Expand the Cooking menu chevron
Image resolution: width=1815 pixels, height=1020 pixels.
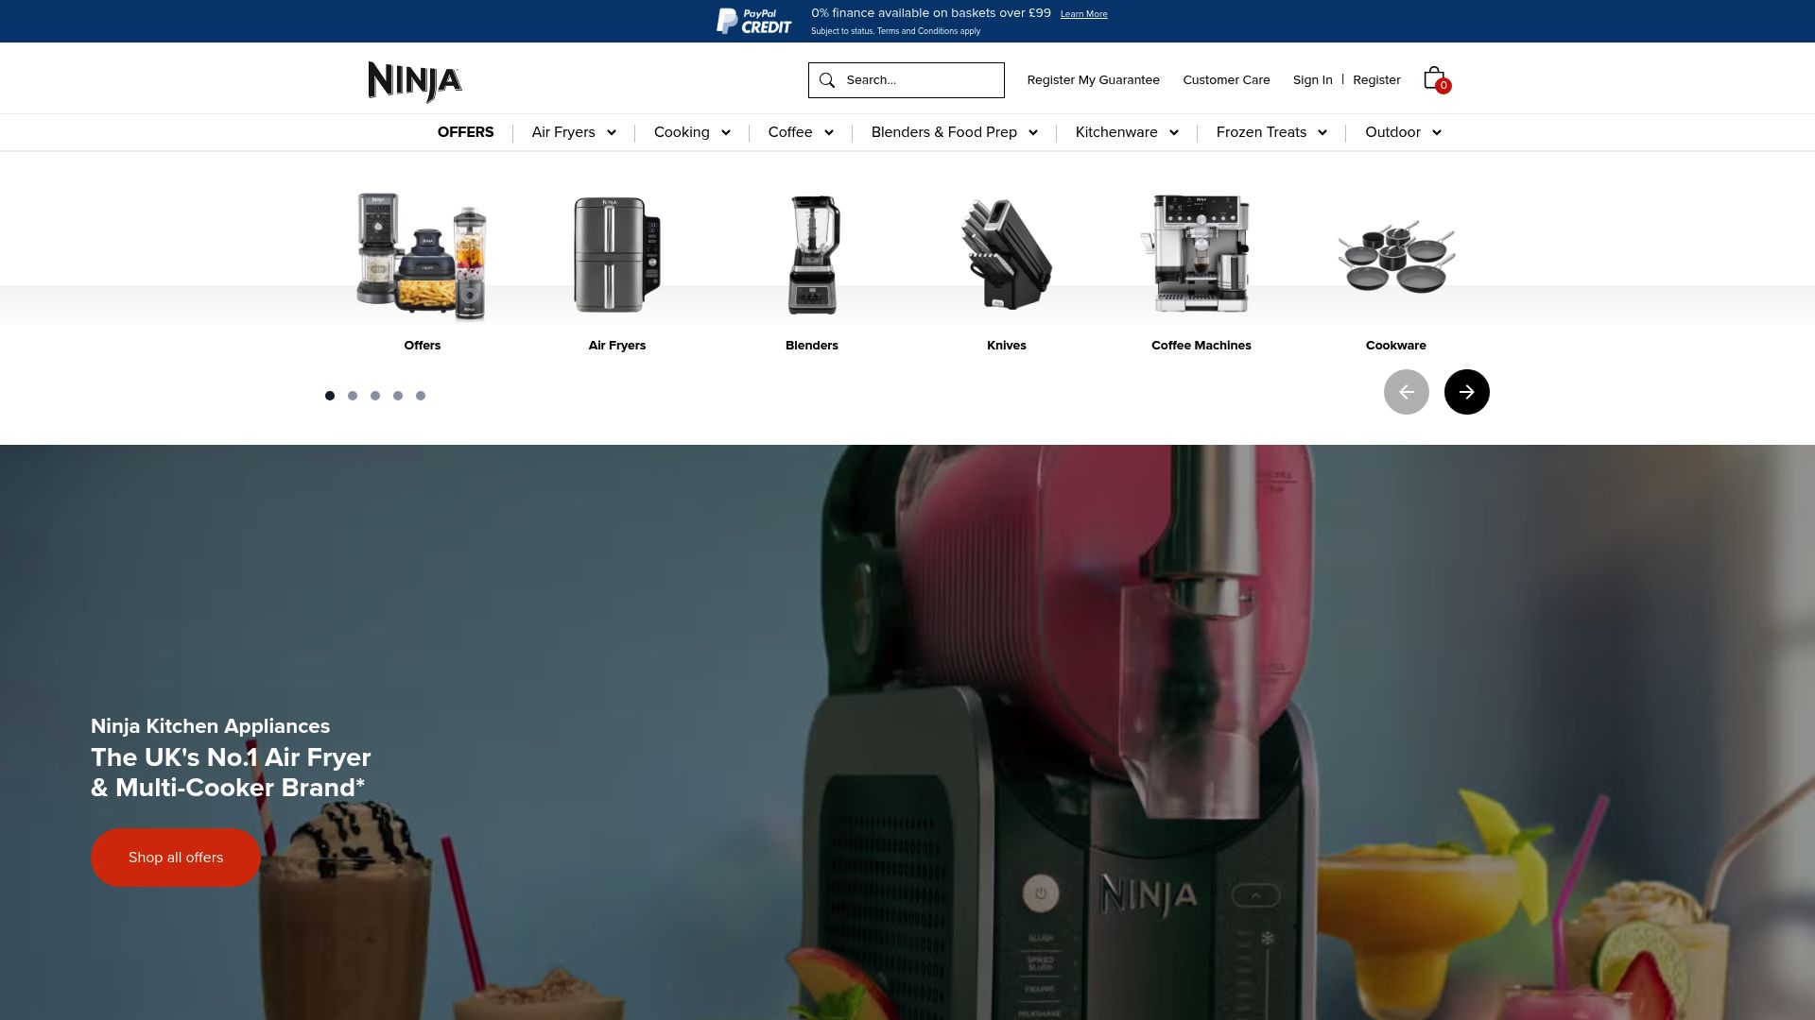726,133
